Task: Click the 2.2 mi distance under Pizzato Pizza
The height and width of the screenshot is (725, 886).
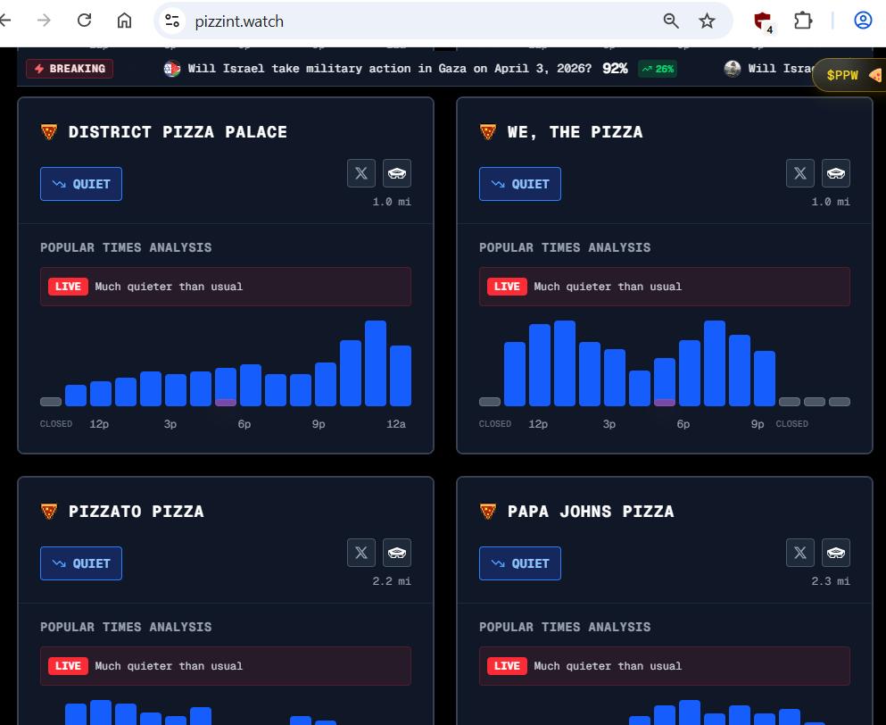Action: pos(392,581)
